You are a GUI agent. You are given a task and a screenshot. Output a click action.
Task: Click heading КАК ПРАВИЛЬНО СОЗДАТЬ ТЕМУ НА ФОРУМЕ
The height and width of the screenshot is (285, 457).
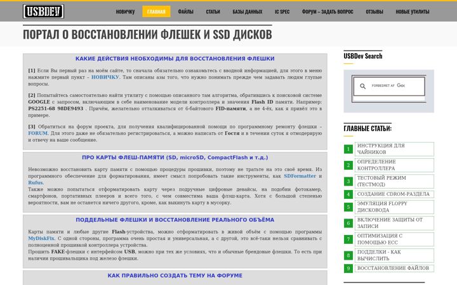coord(175,275)
